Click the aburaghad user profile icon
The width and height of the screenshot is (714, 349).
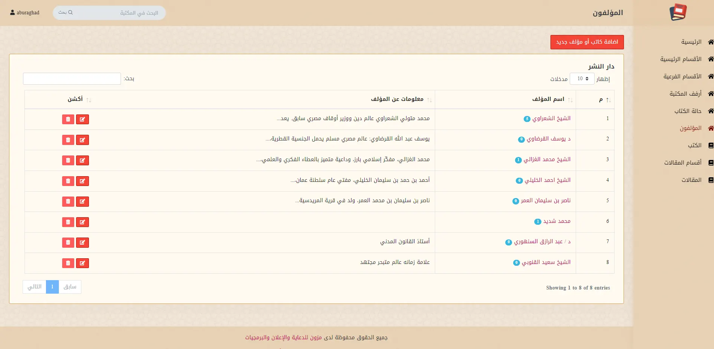point(12,12)
